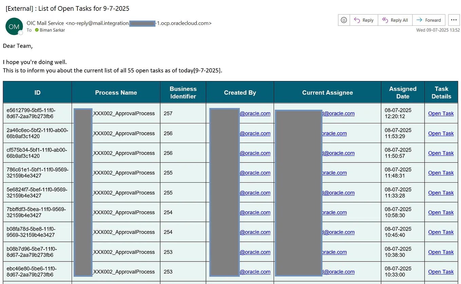The image size is (461, 284).
Task: Click the Process Name column header
Action: click(116, 92)
